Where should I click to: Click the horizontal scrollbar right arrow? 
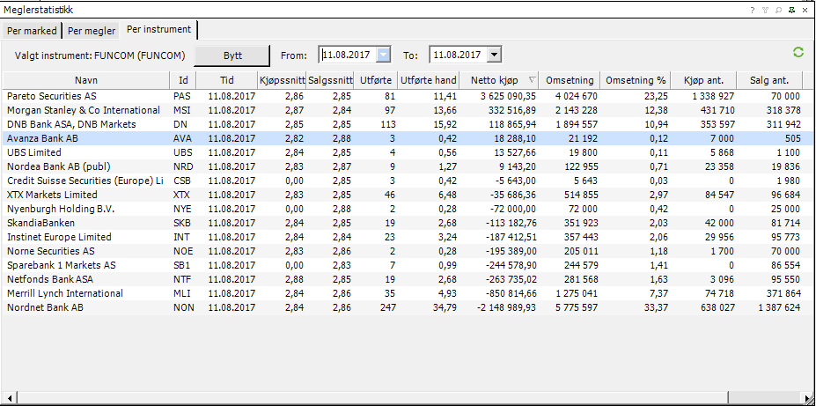click(806, 397)
